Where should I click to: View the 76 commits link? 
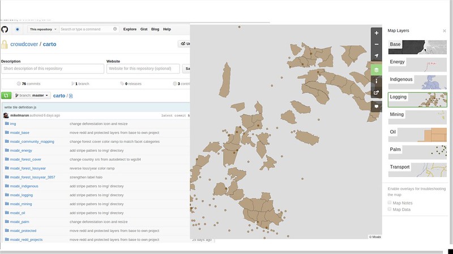pos(29,84)
